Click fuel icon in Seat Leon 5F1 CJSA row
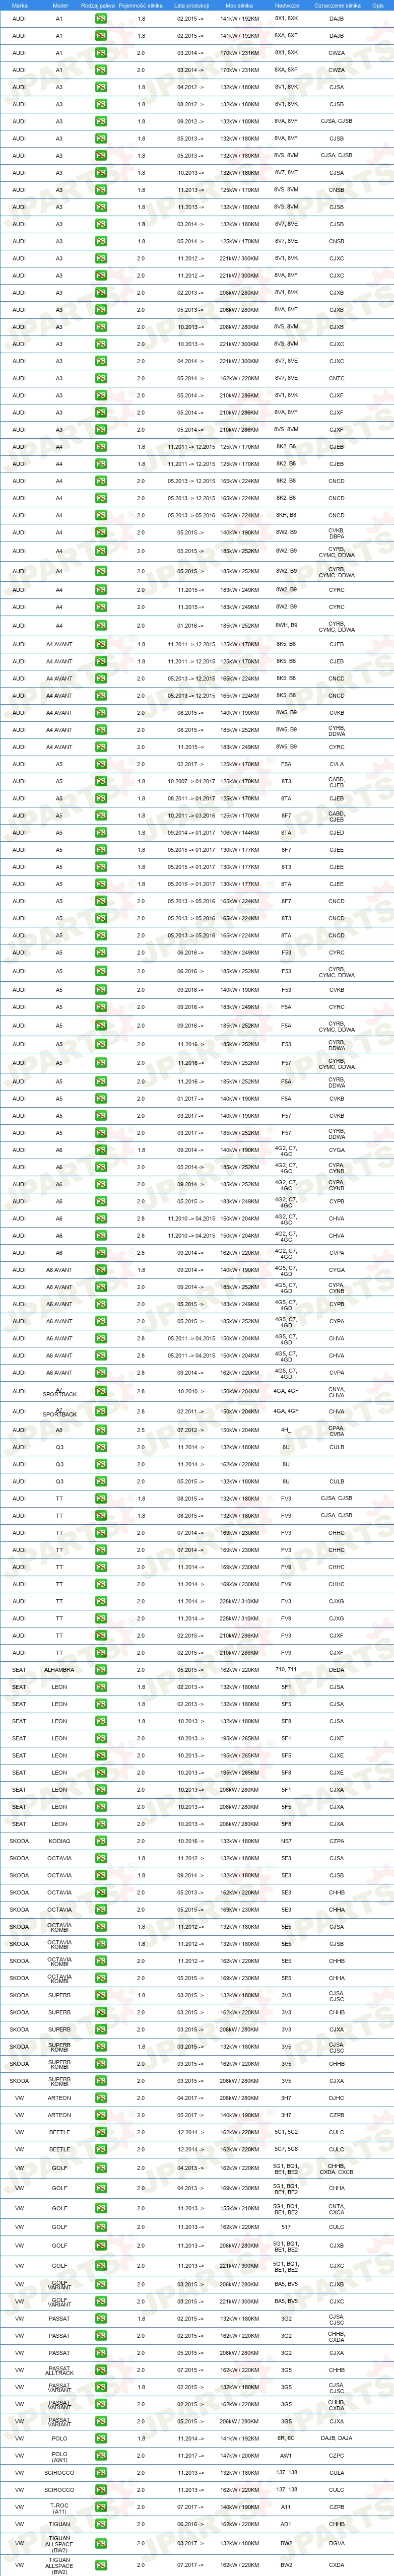 tap(101, 1687)
